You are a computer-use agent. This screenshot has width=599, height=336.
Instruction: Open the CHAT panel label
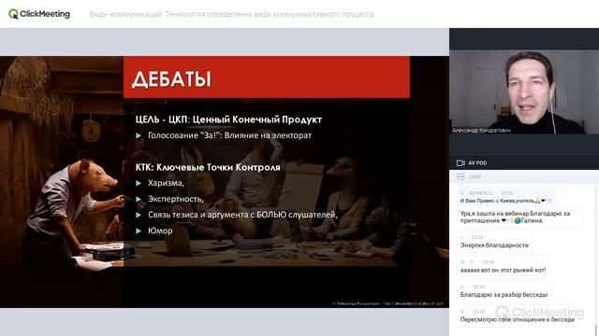click(x=475, y=176)
